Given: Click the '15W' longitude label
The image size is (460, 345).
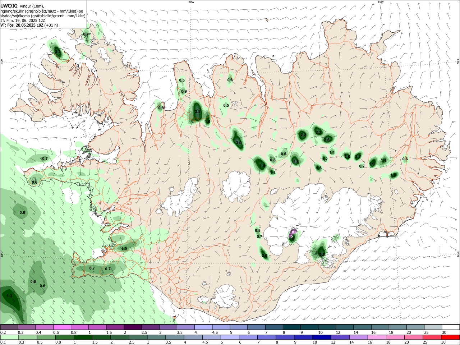Looking at the screenshot, I should (x=381, y=2).
